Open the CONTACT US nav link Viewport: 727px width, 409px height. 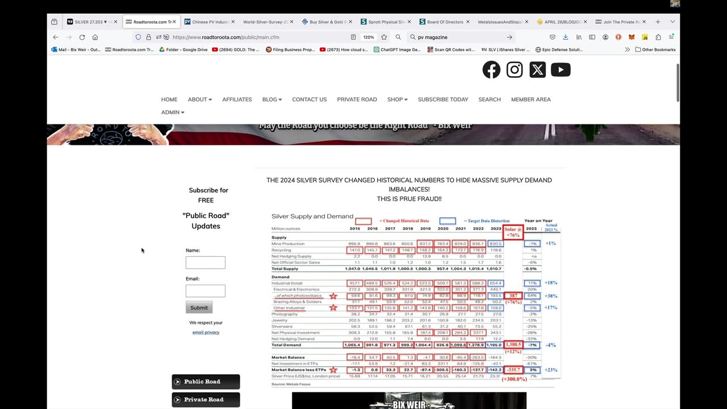(x=310, y=99)
